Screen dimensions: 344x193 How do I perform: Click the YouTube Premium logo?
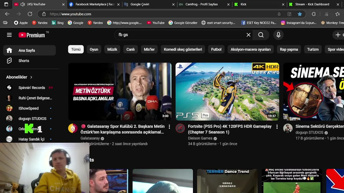[x=32, y=35]
